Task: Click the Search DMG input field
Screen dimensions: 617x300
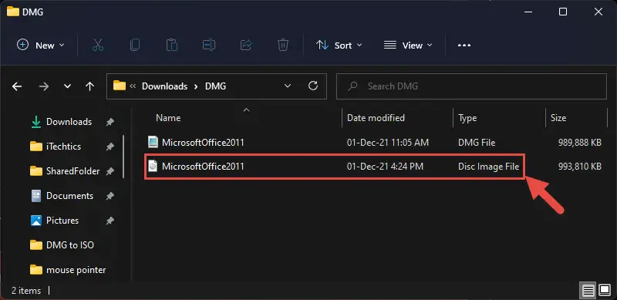Action: point(471,86)
